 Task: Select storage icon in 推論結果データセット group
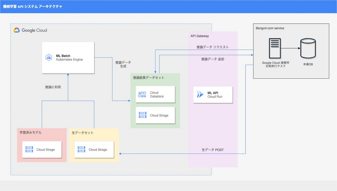coord(143,115)
